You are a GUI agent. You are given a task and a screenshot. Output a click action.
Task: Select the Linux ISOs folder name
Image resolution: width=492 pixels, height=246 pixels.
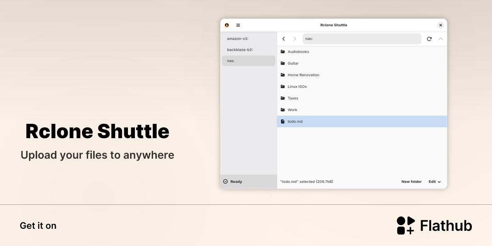[297, 87]
